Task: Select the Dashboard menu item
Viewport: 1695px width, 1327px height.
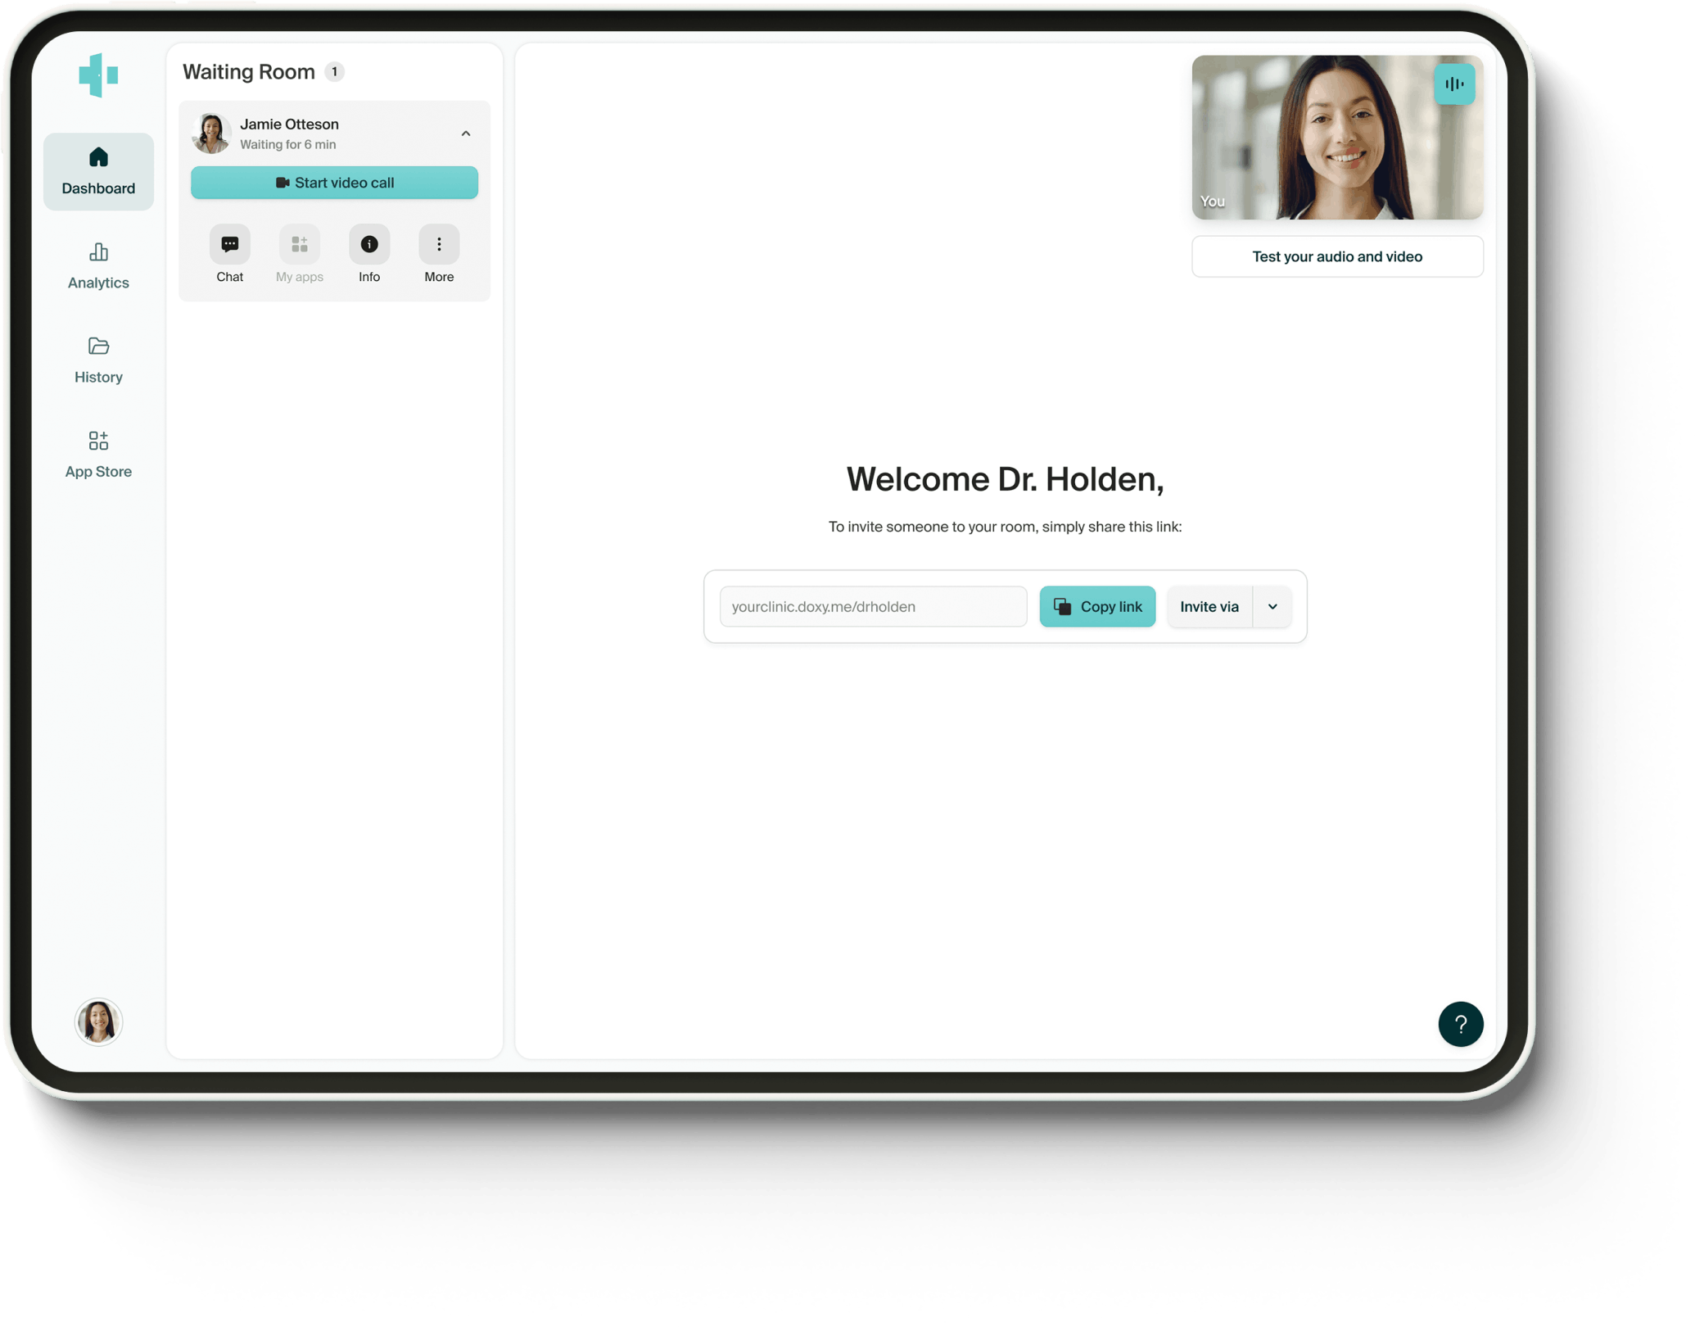Action: click(x=99, y=168)
